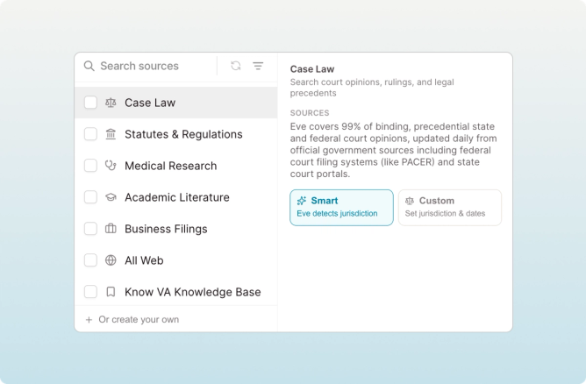Select the Statutes & Regulations row label
The height and width of the screenshot is (384, 586).
[183, 134]
